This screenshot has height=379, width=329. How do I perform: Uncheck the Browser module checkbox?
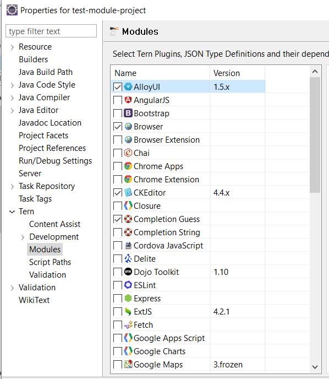(x=118, y=126)
